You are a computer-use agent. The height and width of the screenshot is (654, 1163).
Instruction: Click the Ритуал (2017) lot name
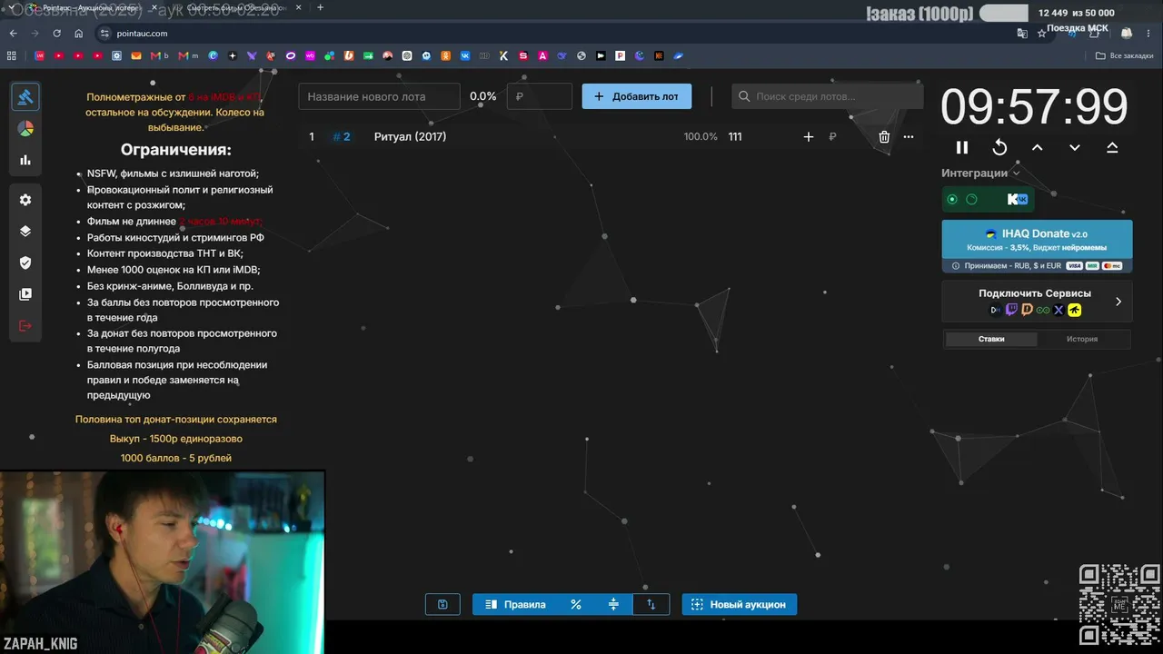click(x=410, y=137)
